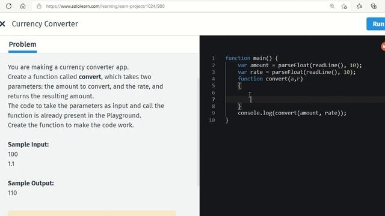Click the final closing brace on line 10
This screenshot has width=385, height=216.
[x=227, y=120]
